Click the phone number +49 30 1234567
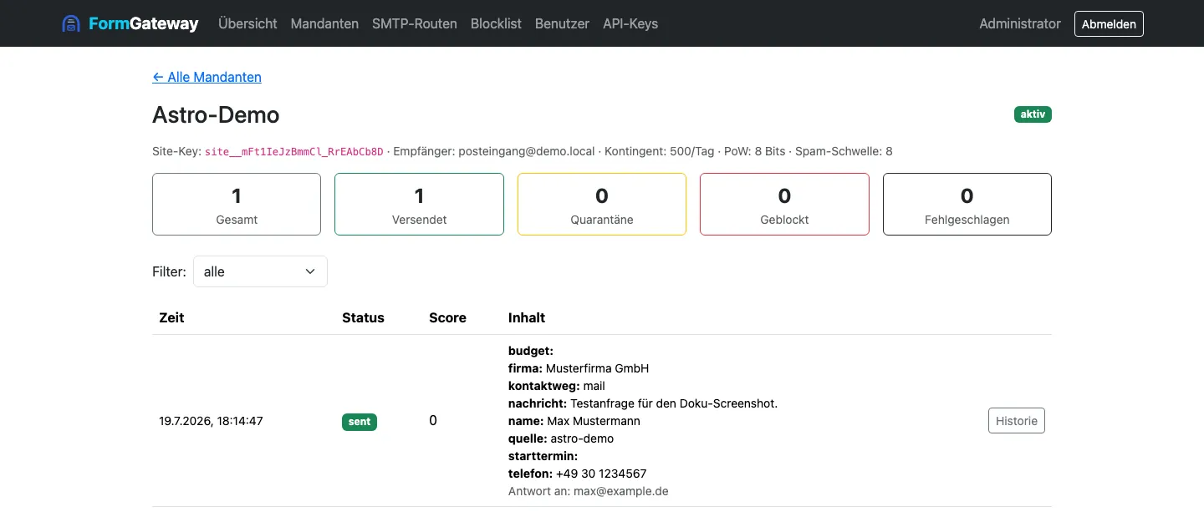The height and width of the screenshot is (527, 1204). point(601,474)
